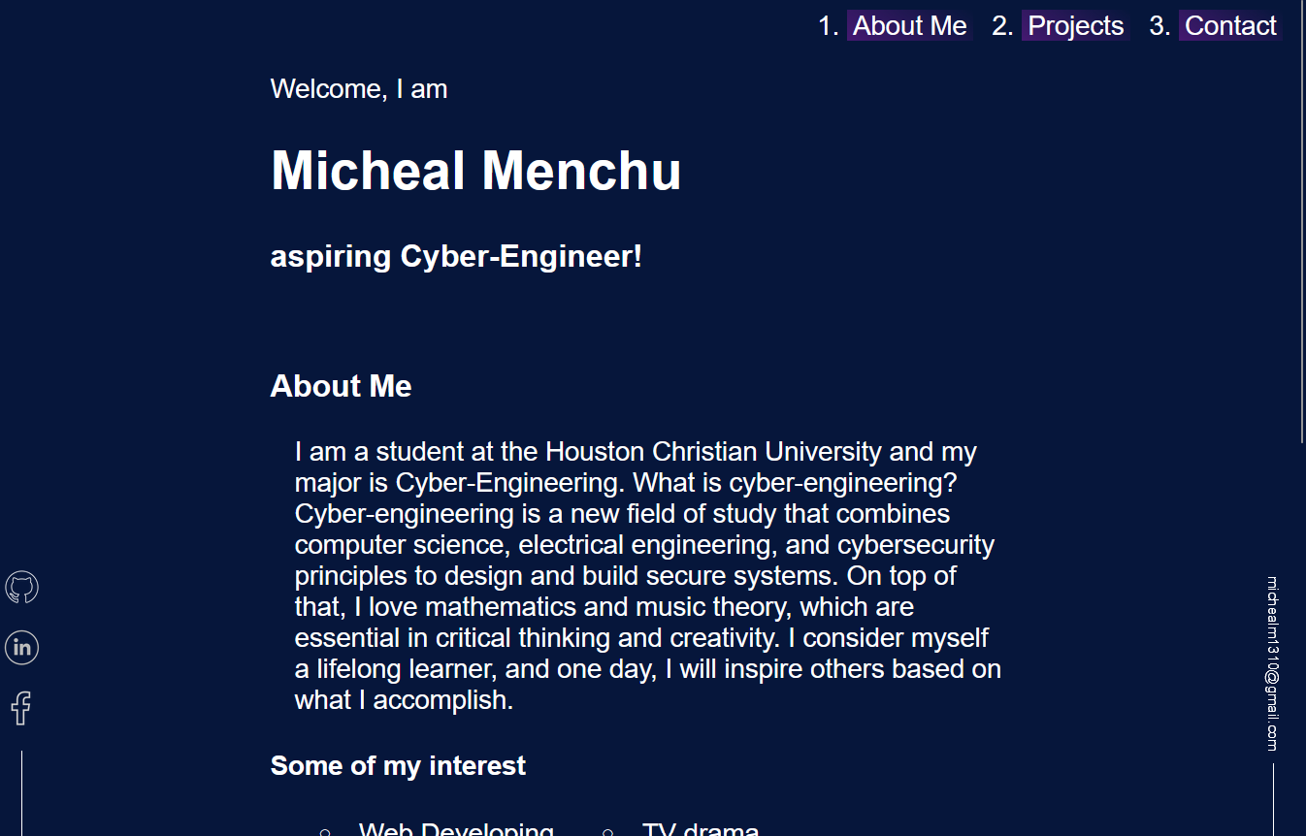The height and width of the screenshot is (836, 1306).
Task: Jump to the Contact section link
Action: [x=1230, y=26]
